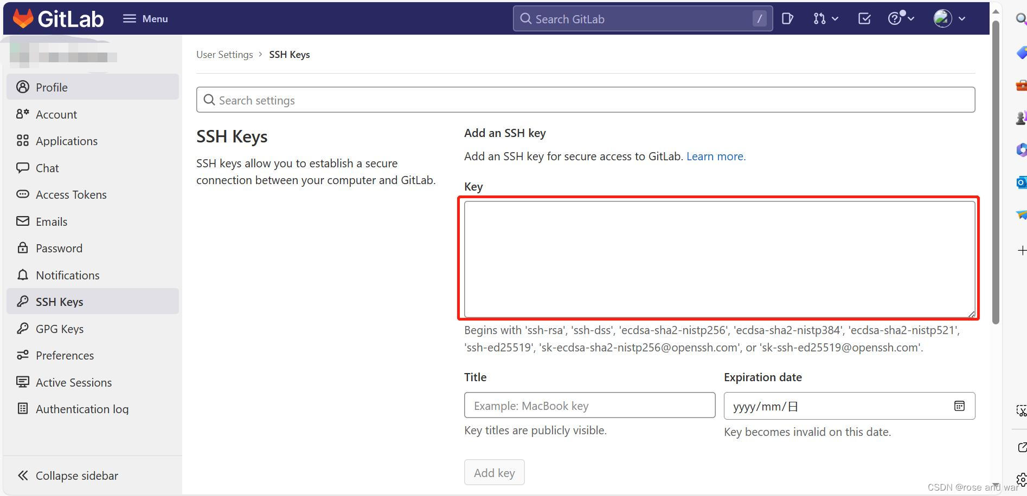
Task: Click the browser sidebar open-external icon
Action: (x=1022, y=447)
